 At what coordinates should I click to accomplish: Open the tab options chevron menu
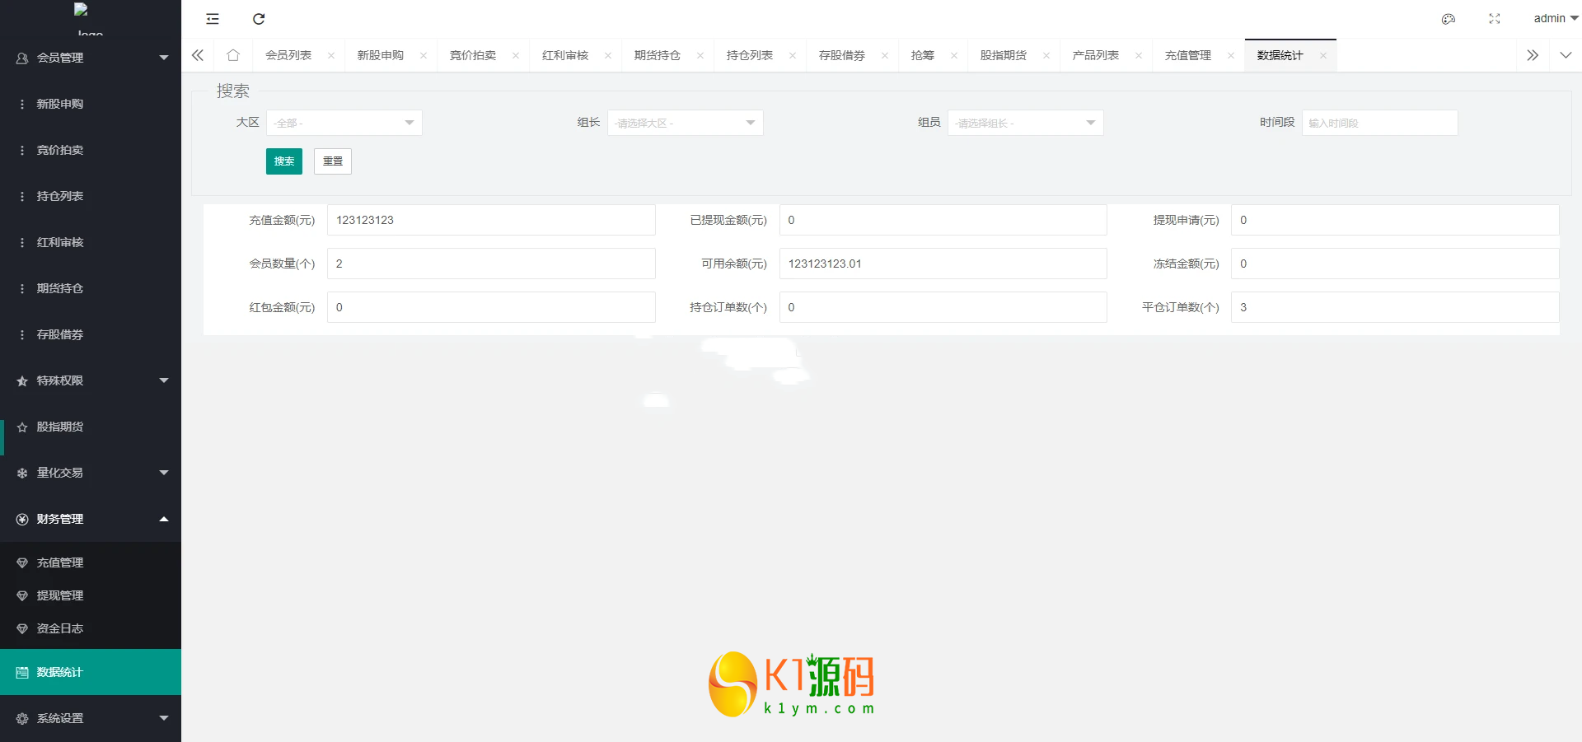coord(1566,55)
